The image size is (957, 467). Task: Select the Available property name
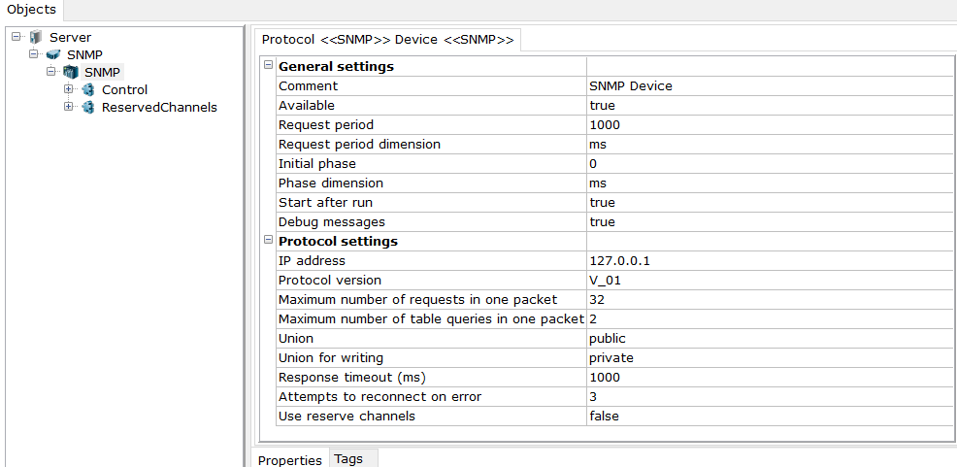(307, 106)
